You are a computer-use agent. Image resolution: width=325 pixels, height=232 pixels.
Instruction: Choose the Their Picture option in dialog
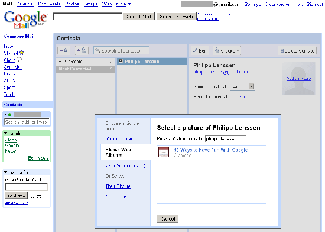pos(118,186)
